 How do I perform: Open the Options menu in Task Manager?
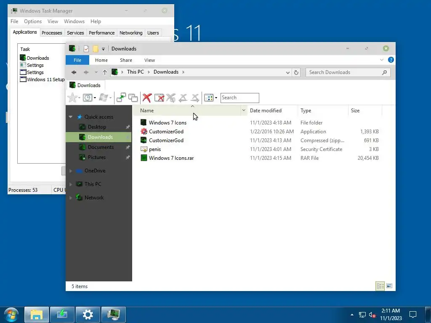tap(33, 21)
